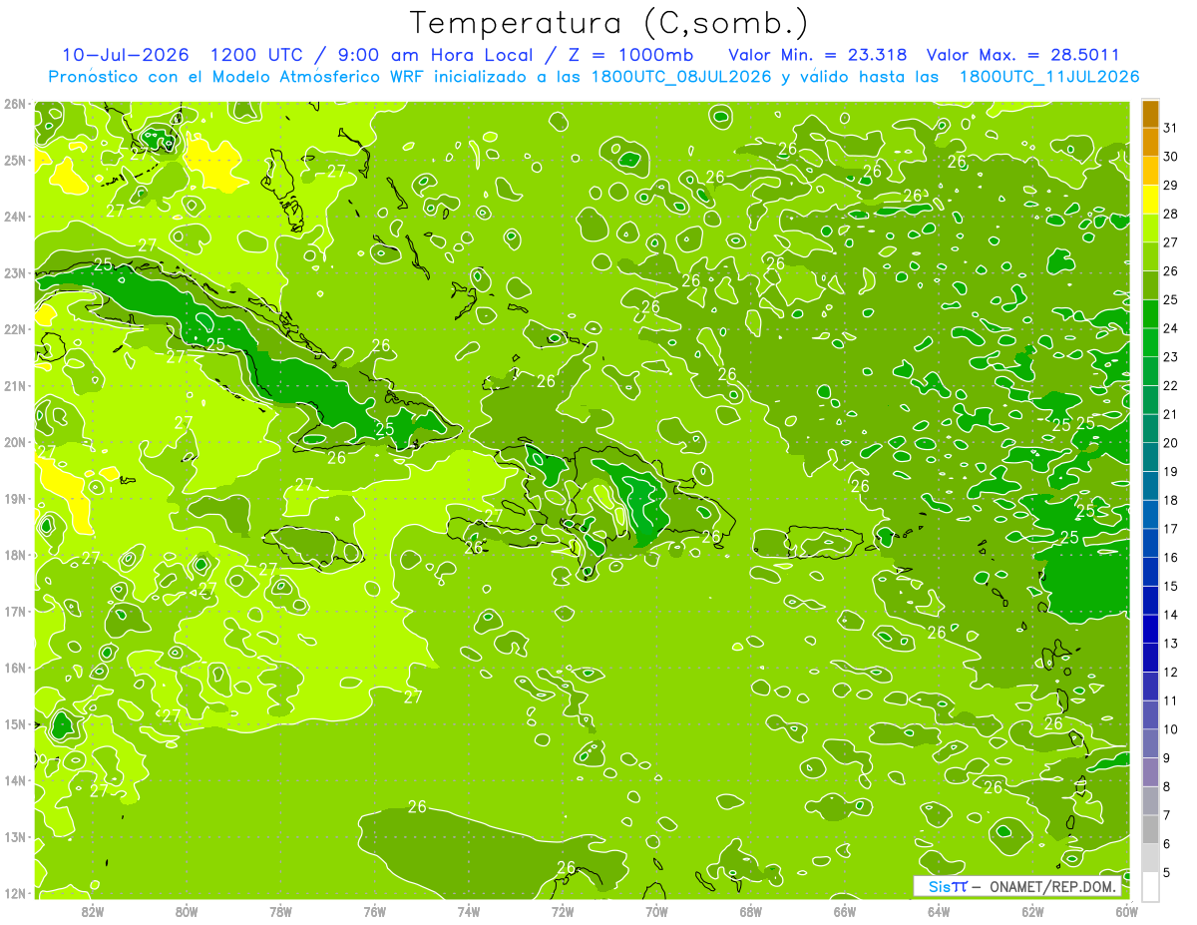1197x925 pixels.
Task: Click the "70W" longitude axis label
Action: coord(656,912)
